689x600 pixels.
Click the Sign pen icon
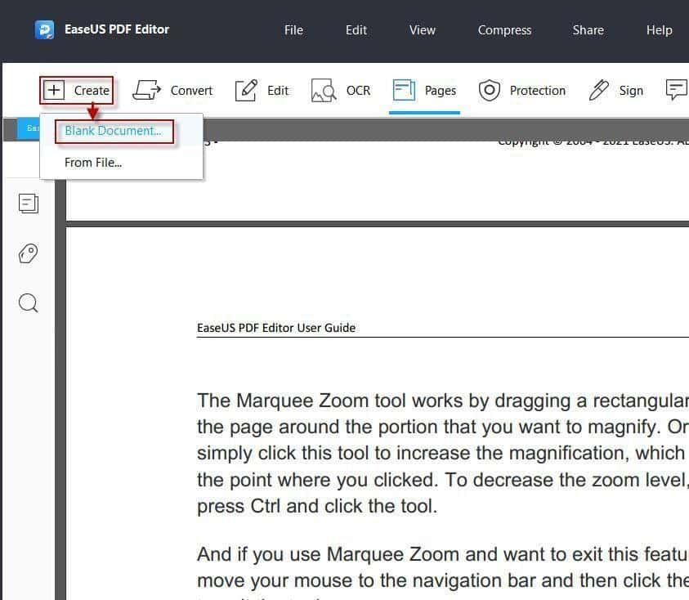point(598,90)
